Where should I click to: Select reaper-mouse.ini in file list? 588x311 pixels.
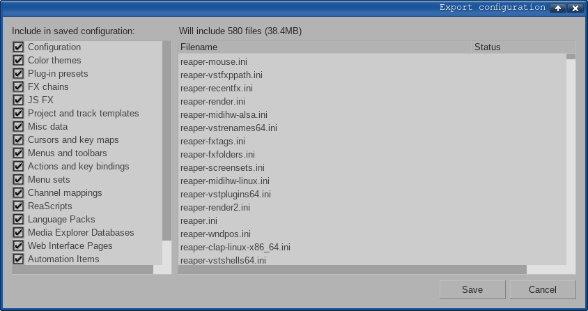tap(372, 61)
